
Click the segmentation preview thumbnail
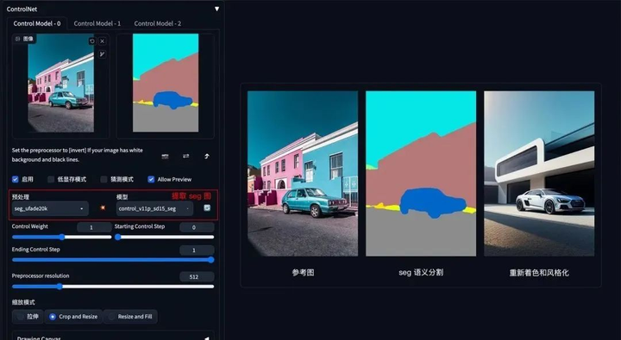166,83
